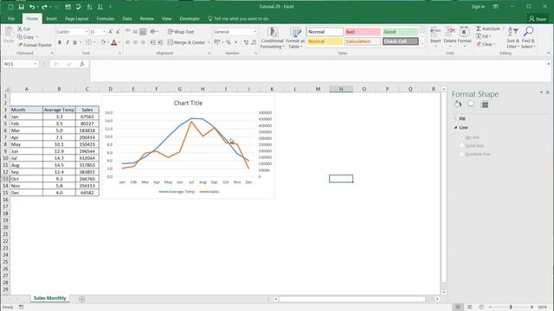Toggle Underline formatting
This screenshot has height=311, width=554.
coord(74,42)
